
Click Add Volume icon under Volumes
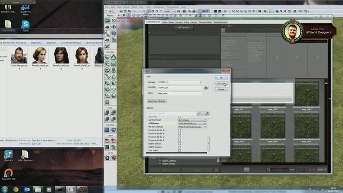click(x=114, y=130)
